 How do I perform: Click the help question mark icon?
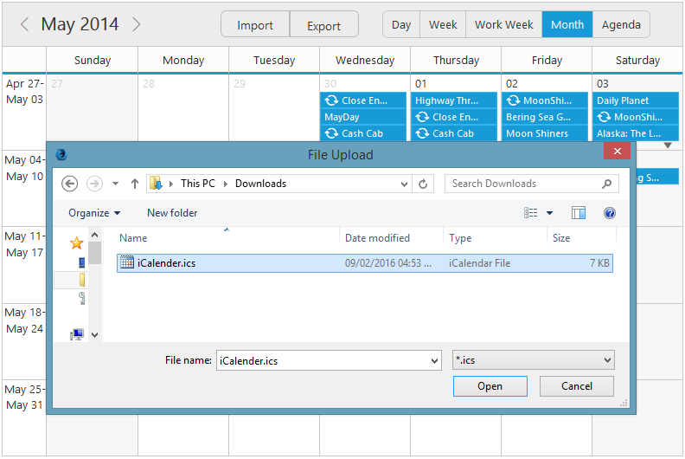pyautogui.click(x=609, y=213)
